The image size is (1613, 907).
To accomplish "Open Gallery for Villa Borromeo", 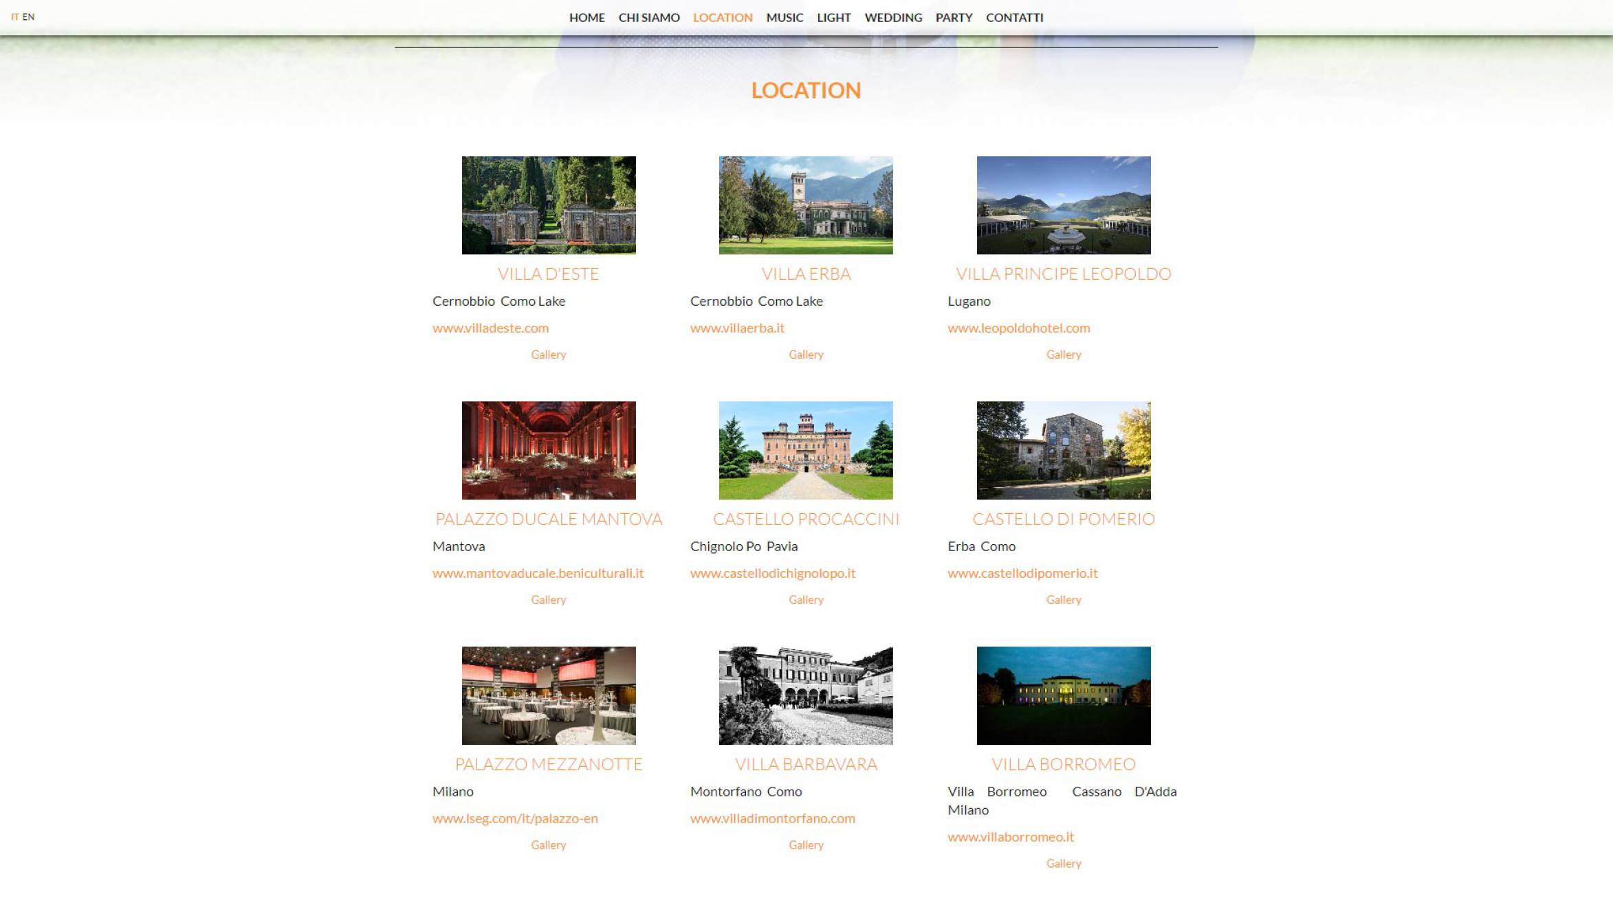I will click(1064, 864).
